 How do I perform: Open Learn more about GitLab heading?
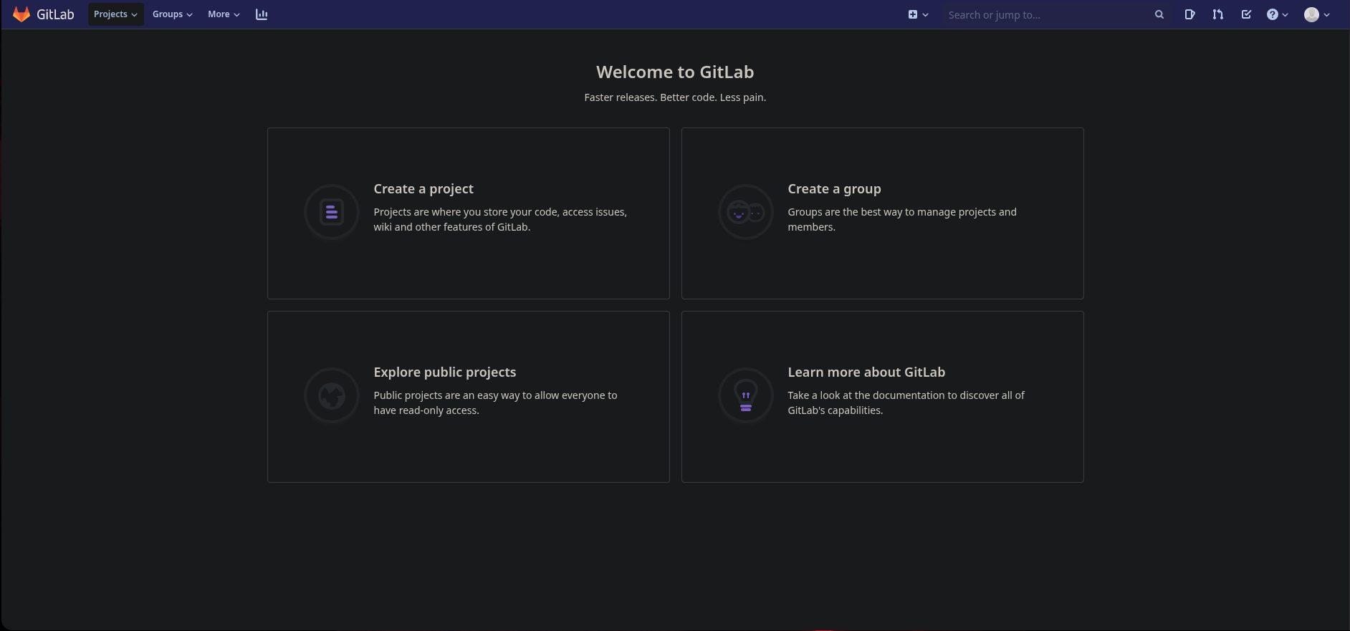point(866,372)
